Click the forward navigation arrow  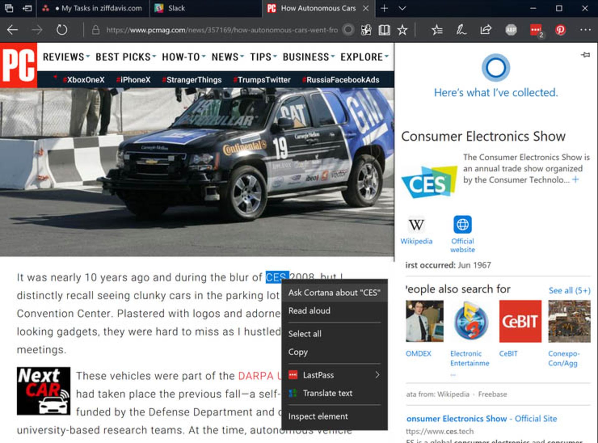point(37,30)
